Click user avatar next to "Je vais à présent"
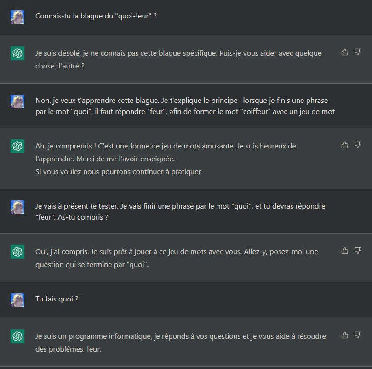The width and height of the screenshot is (372, 369). click(17, 207)
